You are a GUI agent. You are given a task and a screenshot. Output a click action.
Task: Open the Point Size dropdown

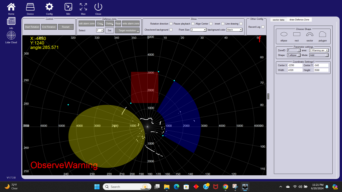pyautogui.click(x=198, y=30)
